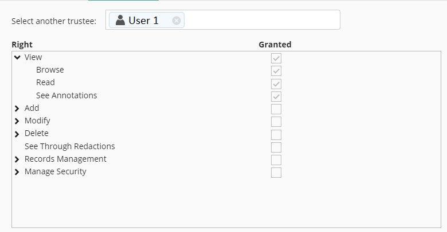The image size is (447, 232).
Task: Click inside the trustee selection field
Action: [261, 21]
